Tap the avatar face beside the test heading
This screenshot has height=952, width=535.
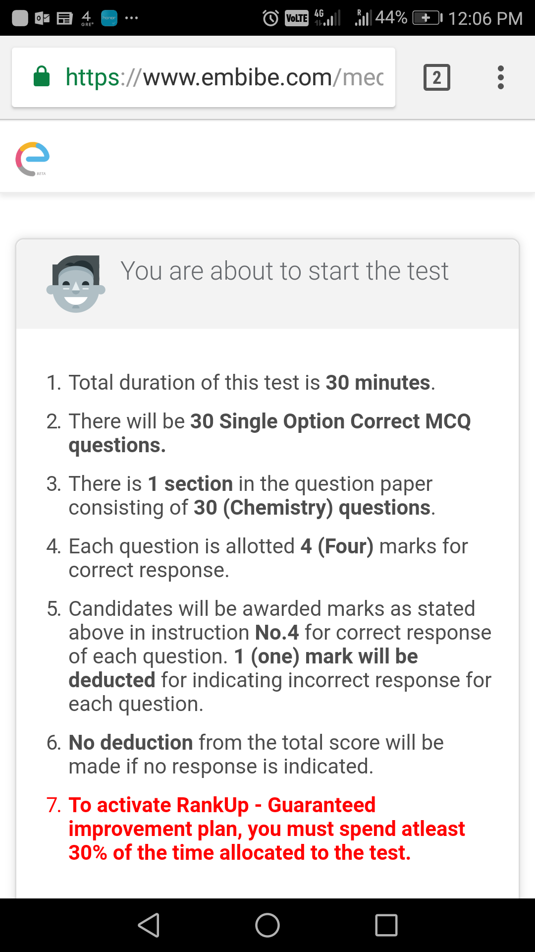click(x=76, y=284)
